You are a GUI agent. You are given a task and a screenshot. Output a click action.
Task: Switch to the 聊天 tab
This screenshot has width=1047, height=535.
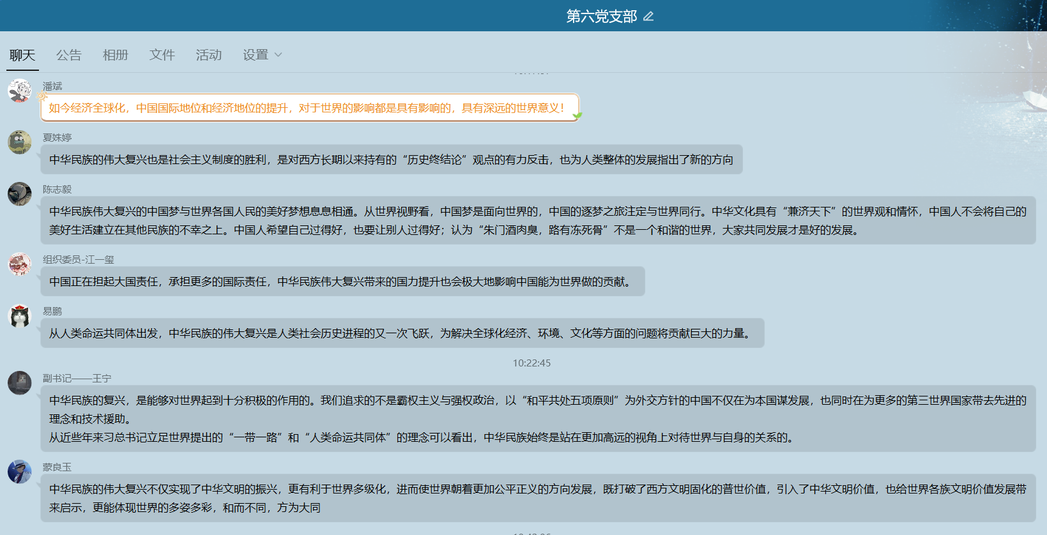coord(22,55)
